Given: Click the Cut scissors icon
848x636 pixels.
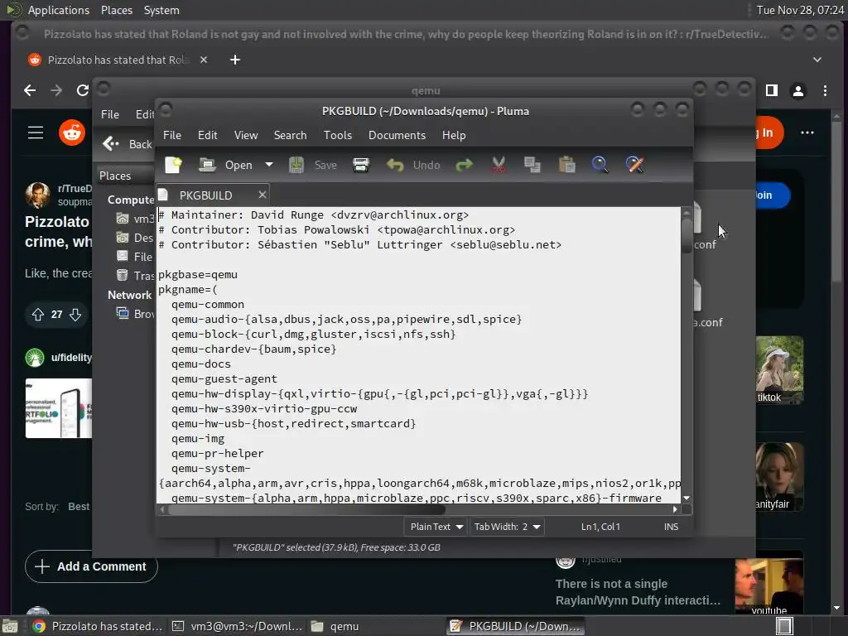Looking at the screenshot, I should [x=499, y=165].
